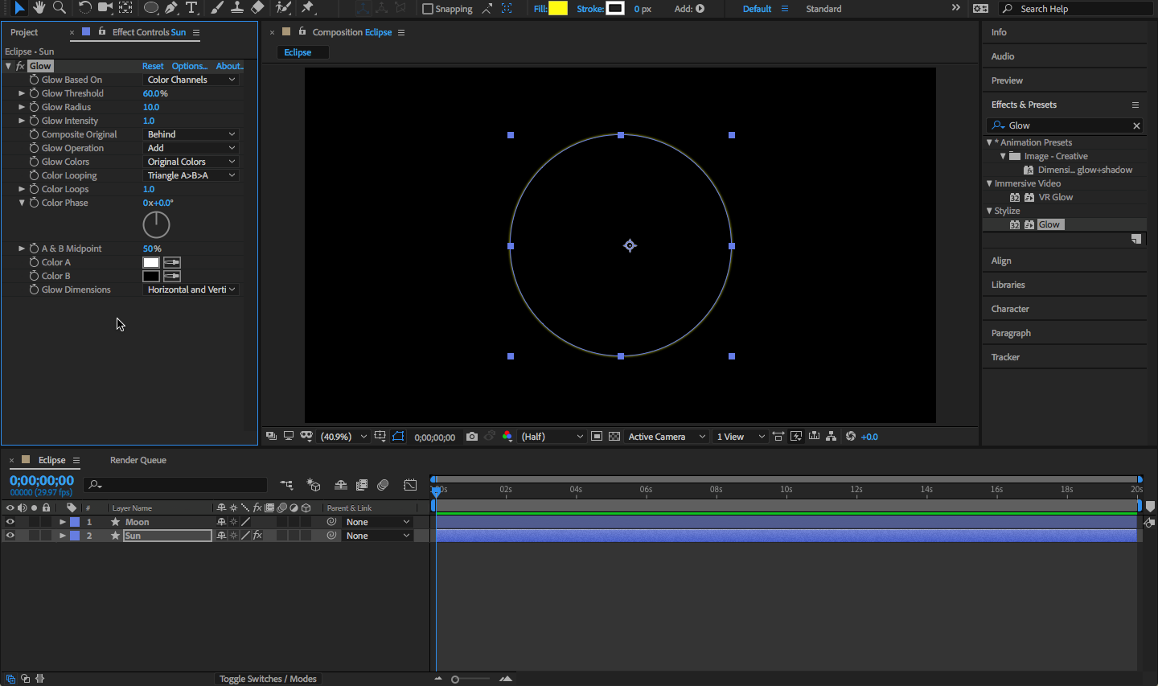Select the Type tool
Viewport: 1158px width, 686px height.
click(x=191, y=8)
